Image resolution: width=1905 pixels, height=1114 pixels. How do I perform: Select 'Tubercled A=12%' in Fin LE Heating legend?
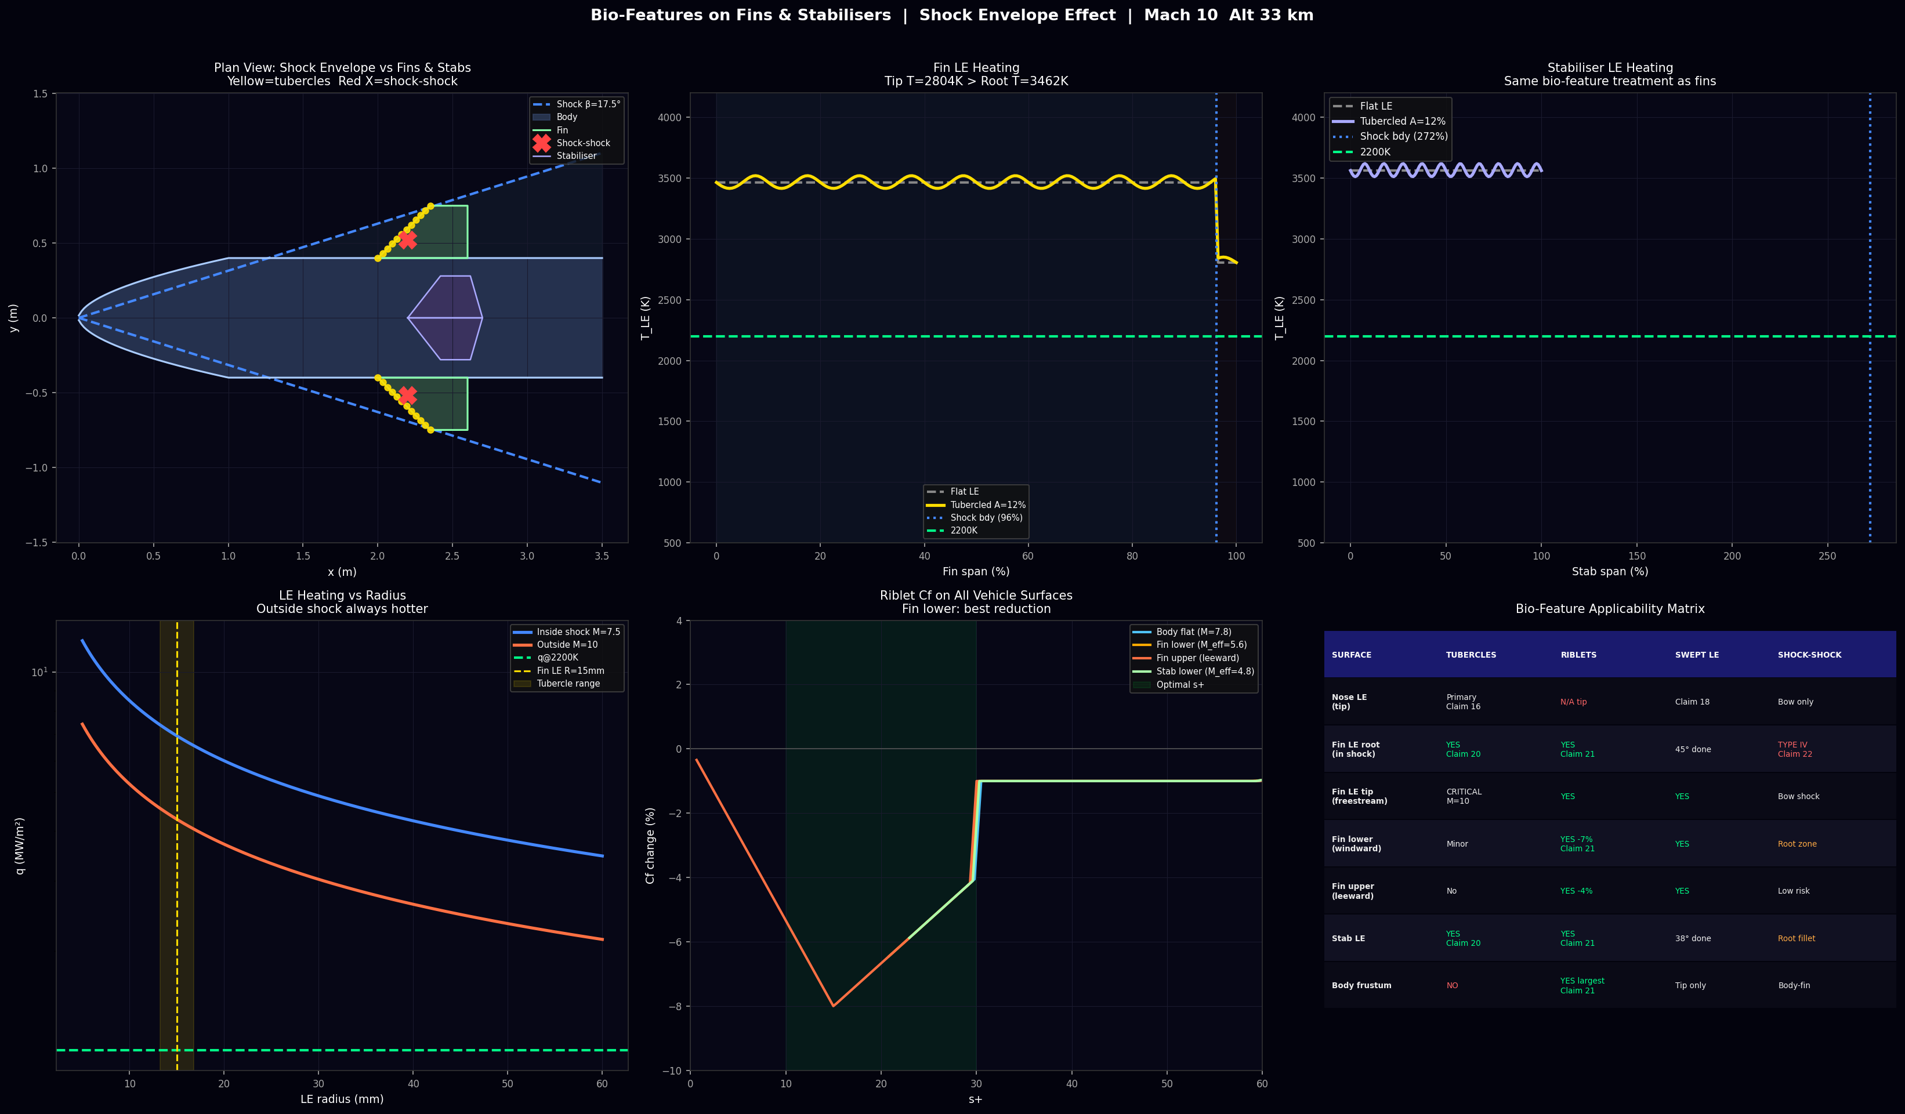976,505
